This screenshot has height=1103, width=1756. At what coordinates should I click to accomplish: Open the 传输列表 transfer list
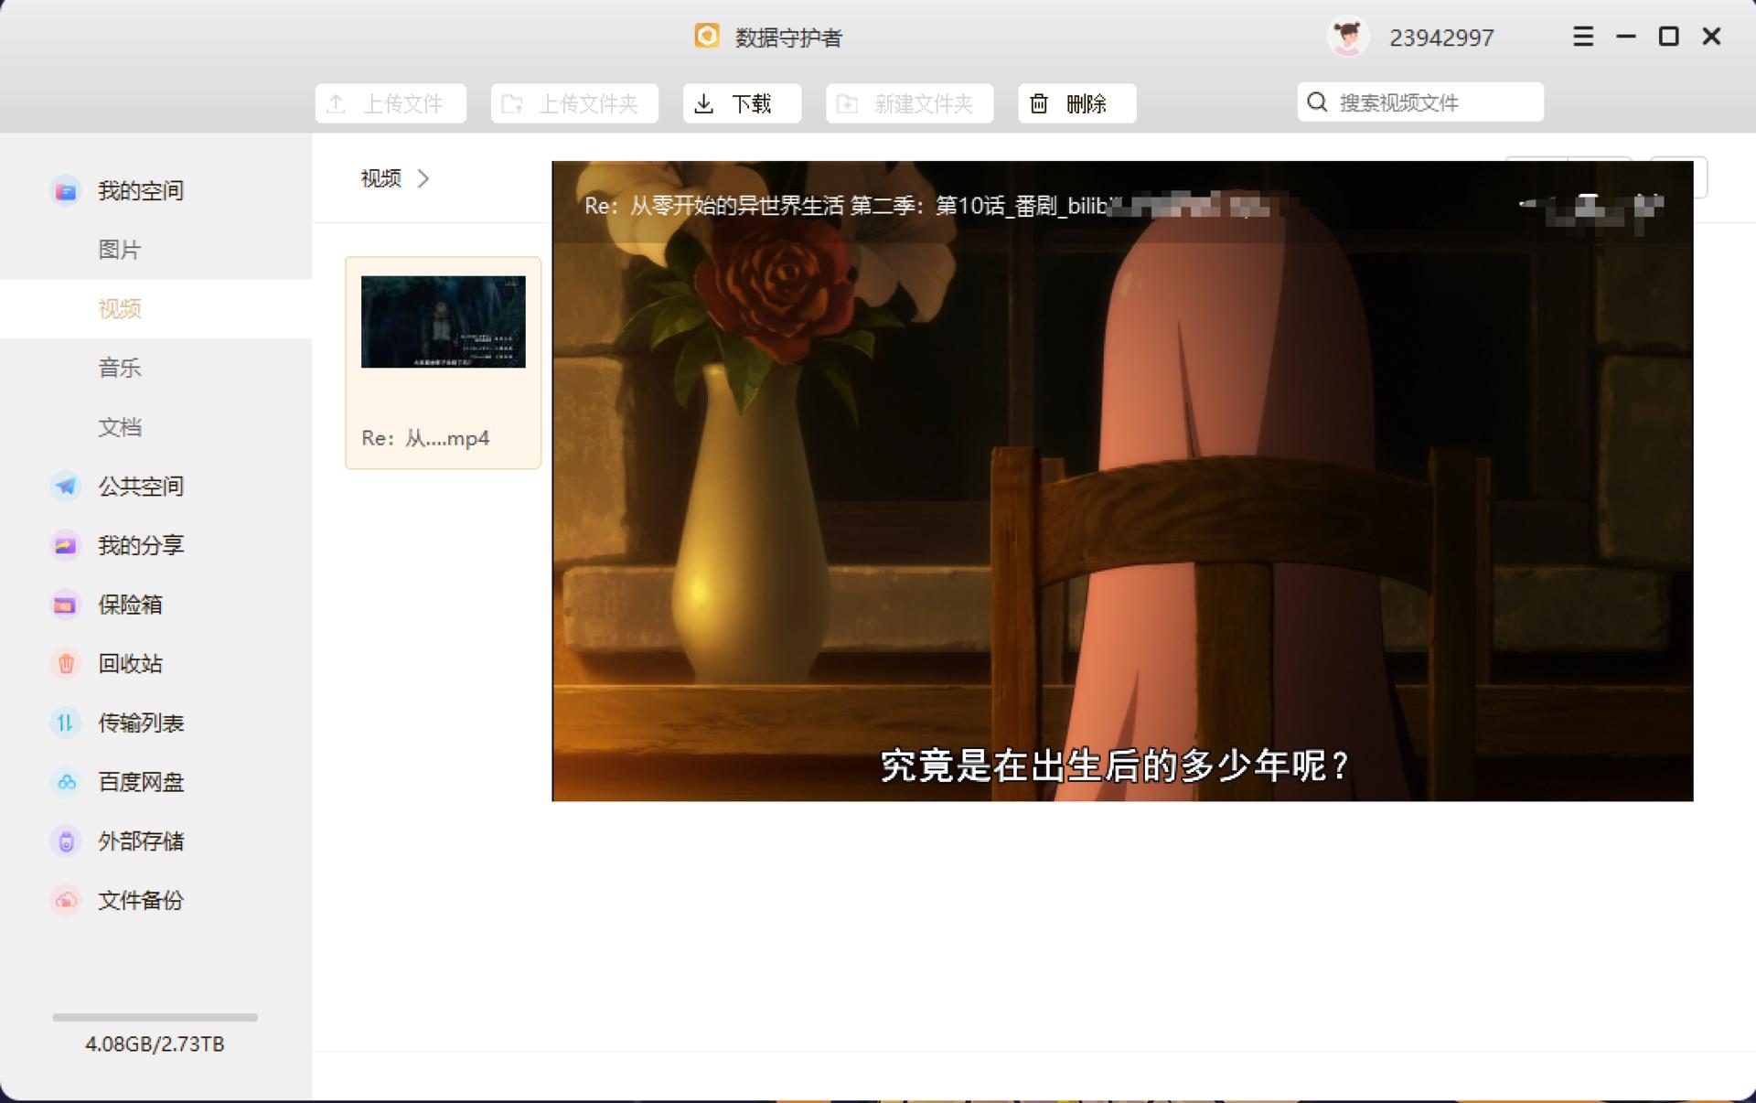[139, 723]
